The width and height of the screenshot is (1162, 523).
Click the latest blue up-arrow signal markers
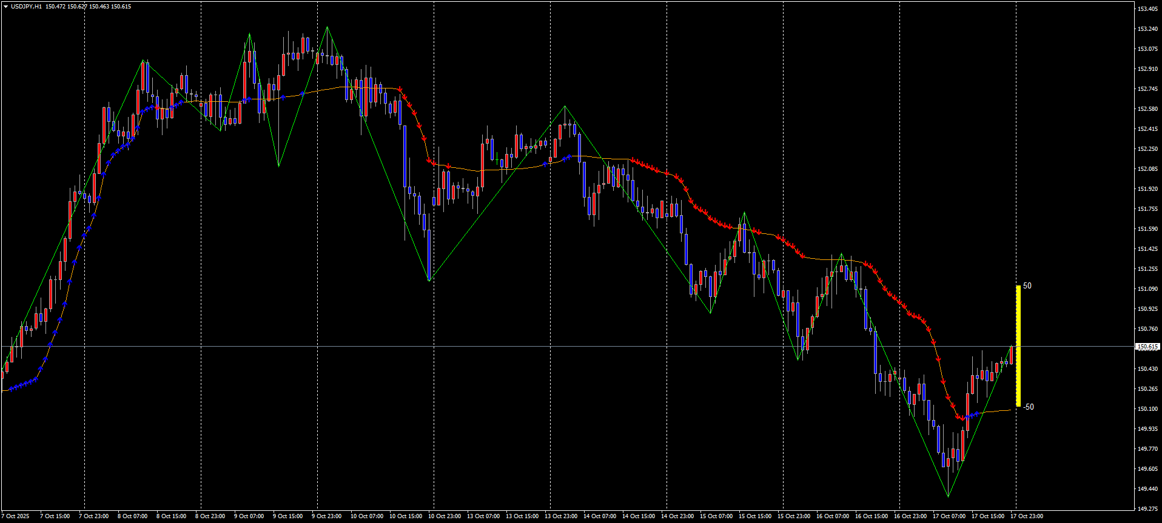click(972, 415)
